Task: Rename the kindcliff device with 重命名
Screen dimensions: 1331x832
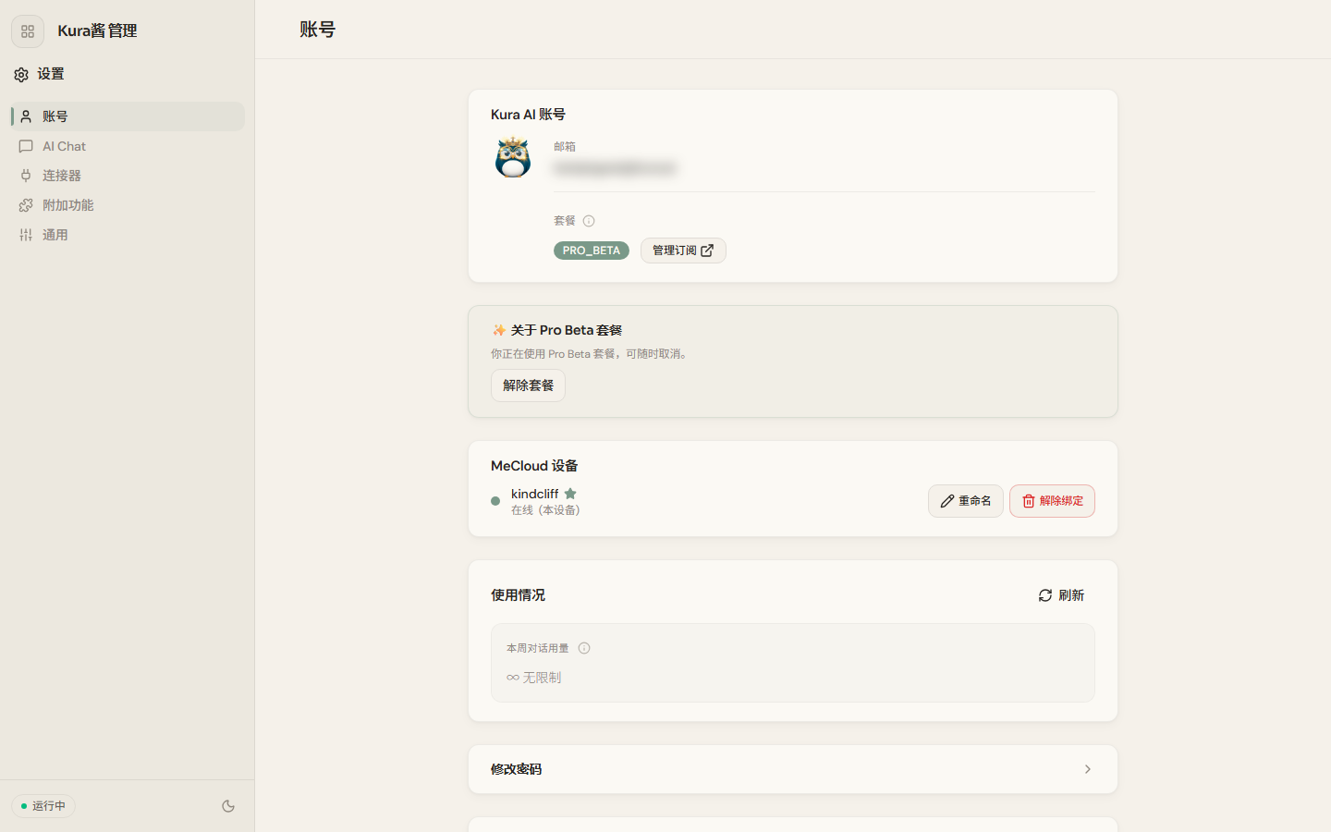Action: pos(966,501)
